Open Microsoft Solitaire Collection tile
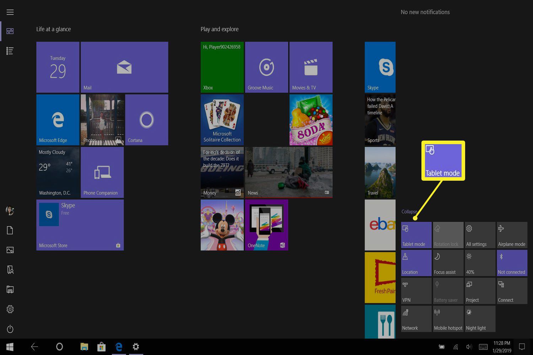This screenshot has height=355, width=533. tap(222, 120)
